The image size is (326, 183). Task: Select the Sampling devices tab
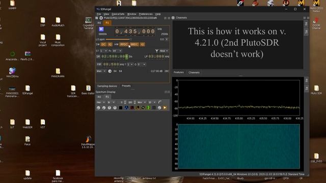[x=107, y=86]
